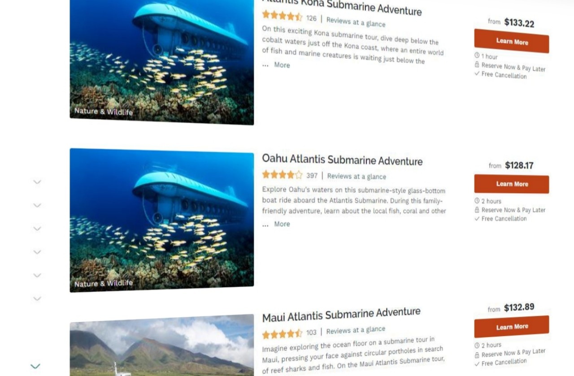Viewport: 574px width, 376px height.
Task: Expand the lowest gray sidebar chevron
Action: (37, 298)
